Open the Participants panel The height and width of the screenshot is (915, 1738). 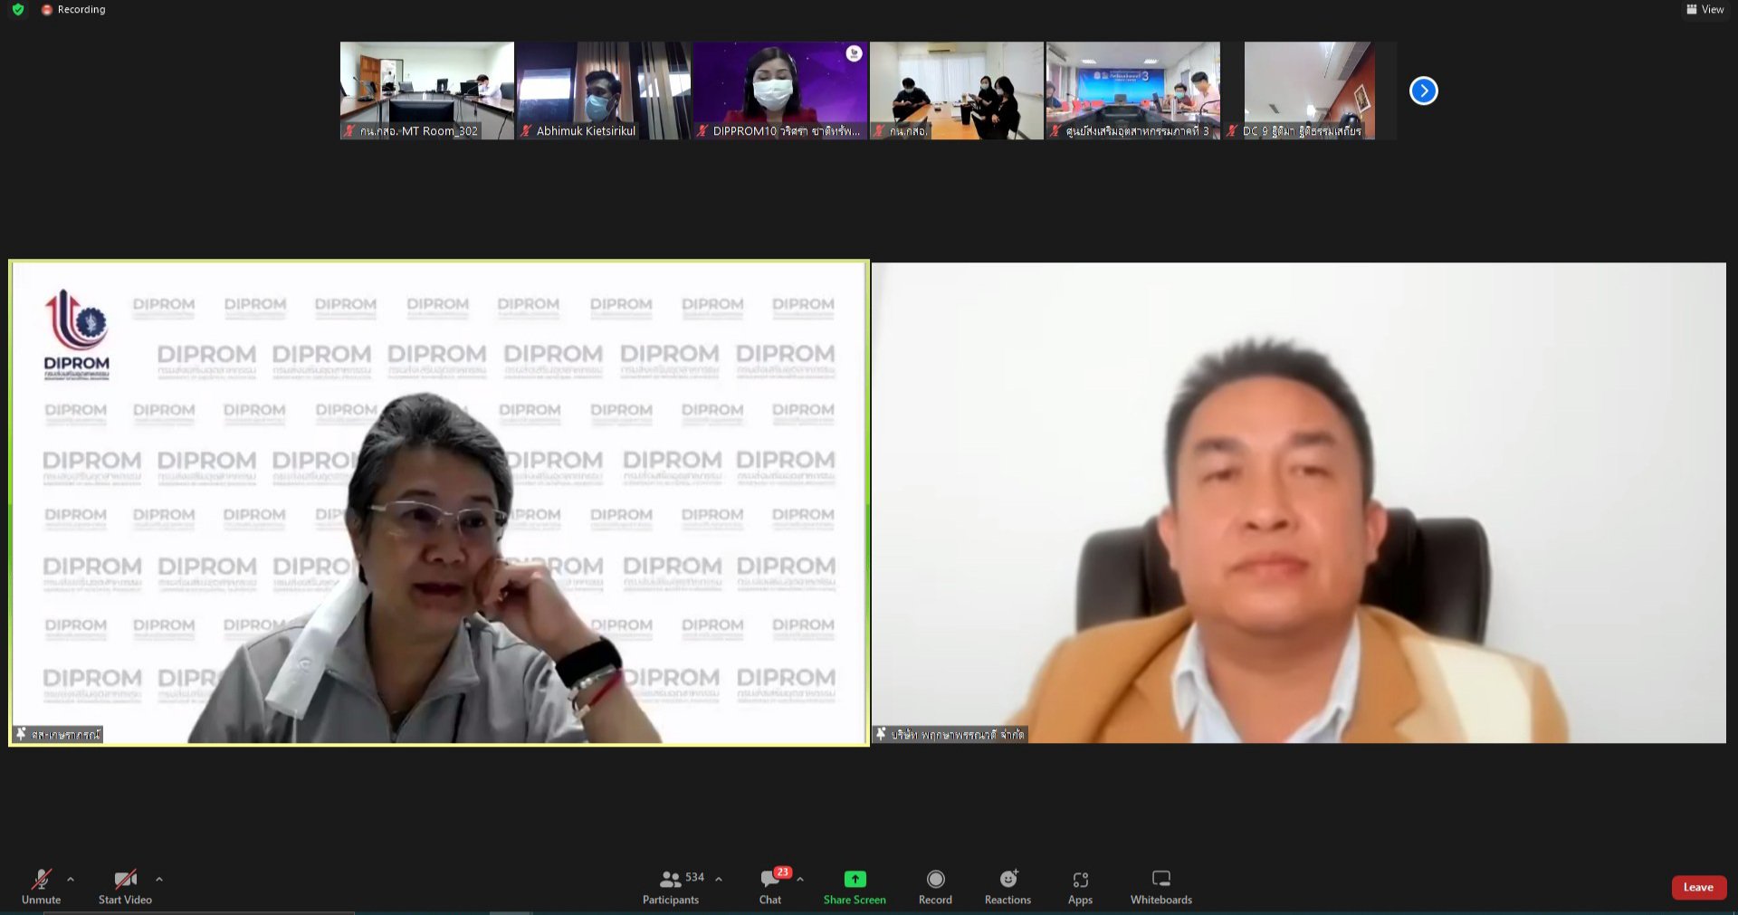(x=671, y=886)
